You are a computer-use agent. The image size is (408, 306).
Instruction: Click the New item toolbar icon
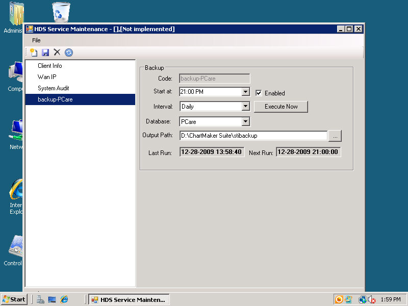pos(34,52)
